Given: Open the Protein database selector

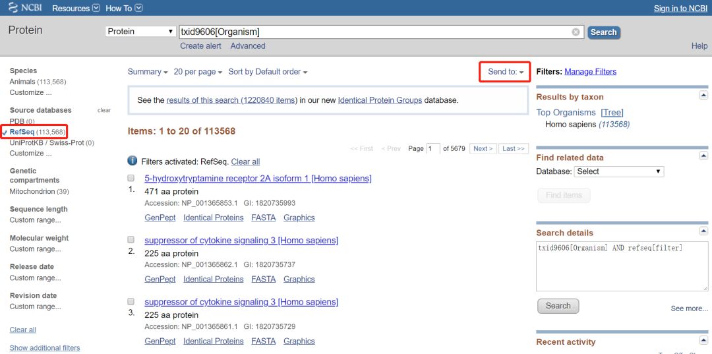Looking at the screenshot, I should tap(141, 32).
